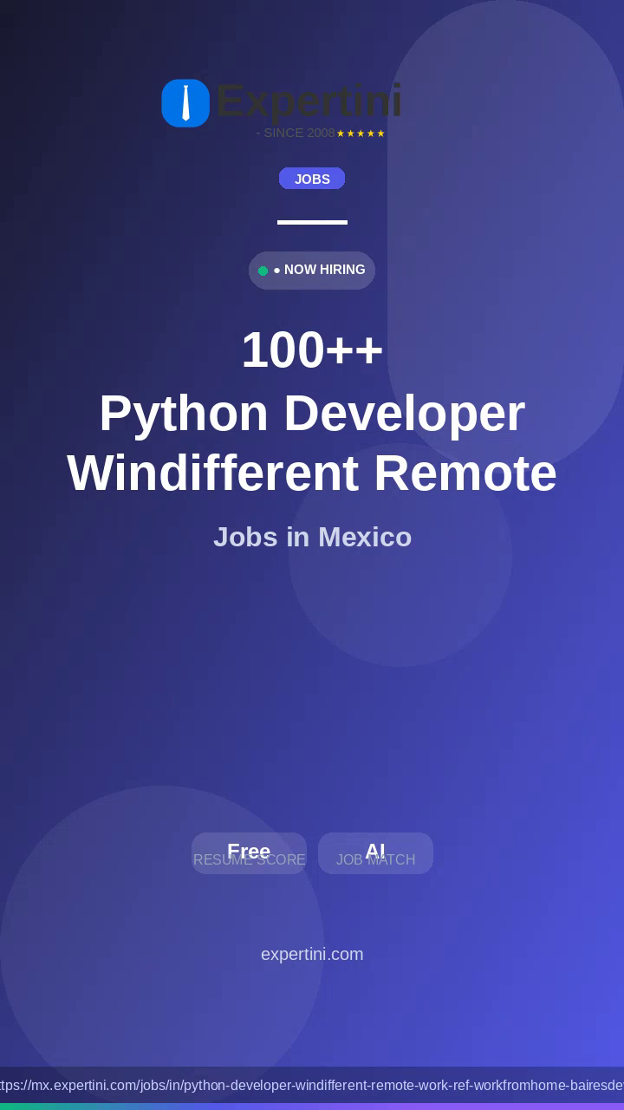The width and height of the screenshot is (624, 1110).
Task: Visit the expertini.com link
Action: click(312, 954)
